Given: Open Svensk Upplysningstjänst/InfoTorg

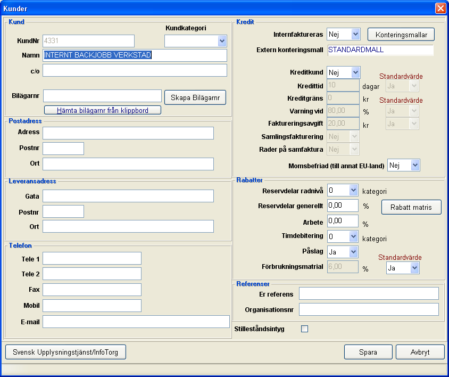Looking at the screenshot, I should [x=65, y=352].
